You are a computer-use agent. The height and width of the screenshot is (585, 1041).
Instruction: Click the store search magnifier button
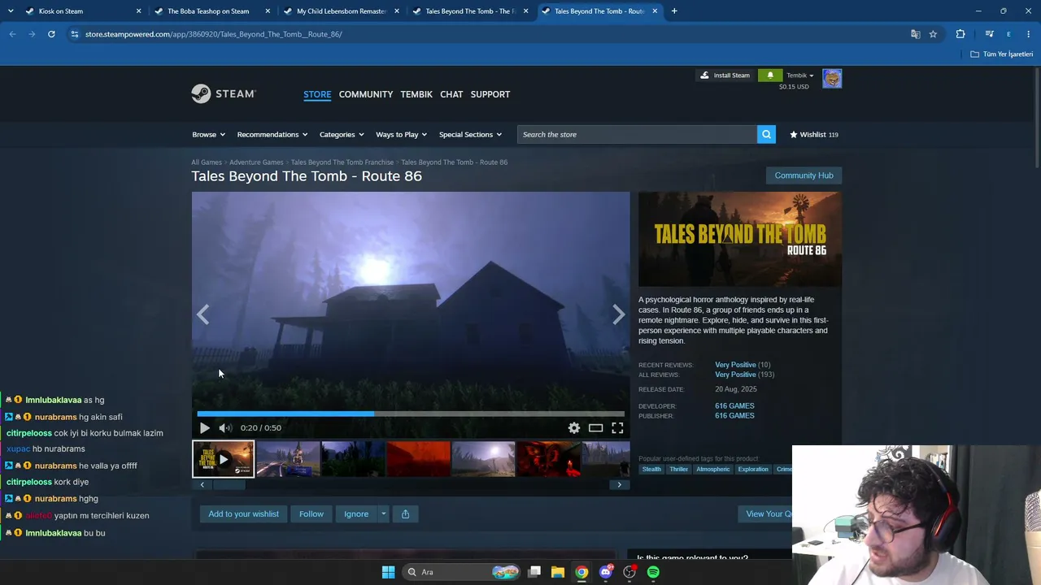click(766, 135)
